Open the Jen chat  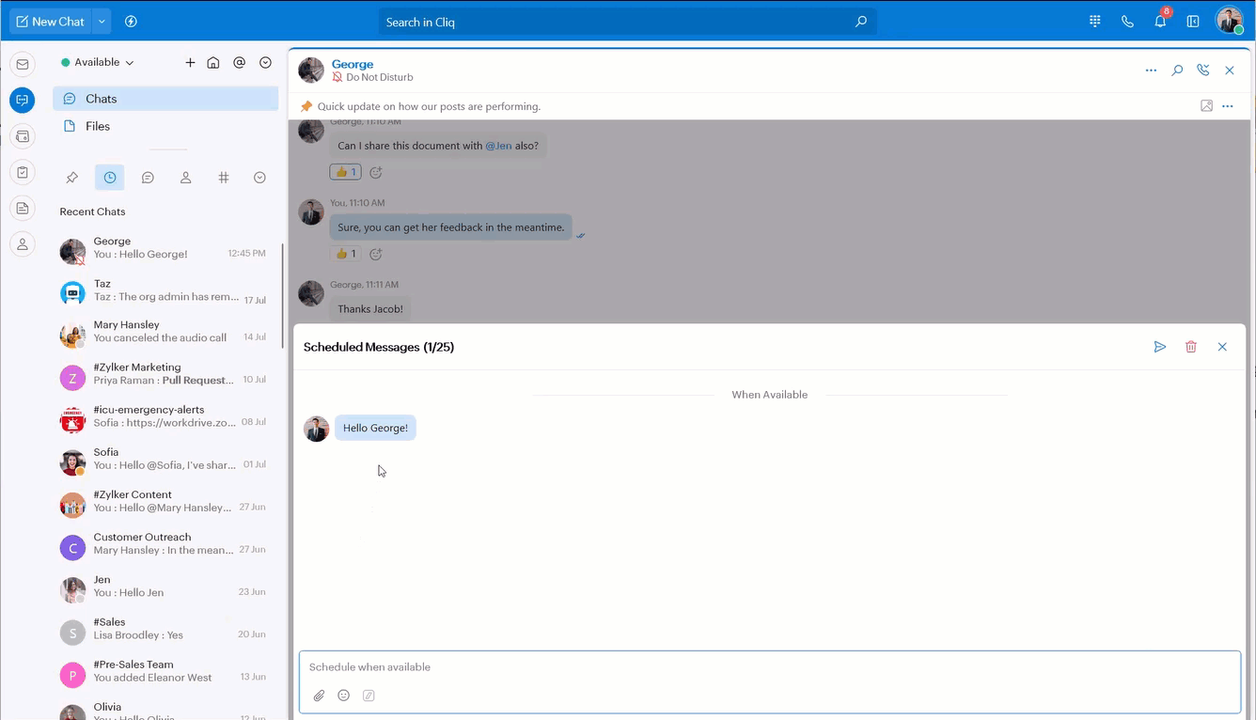point(165,588)
